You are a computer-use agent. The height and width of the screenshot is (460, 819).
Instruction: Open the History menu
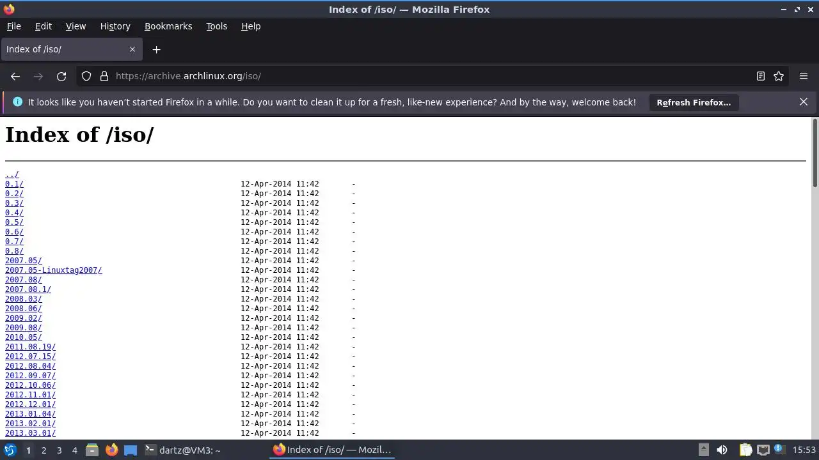click(115, 26)
